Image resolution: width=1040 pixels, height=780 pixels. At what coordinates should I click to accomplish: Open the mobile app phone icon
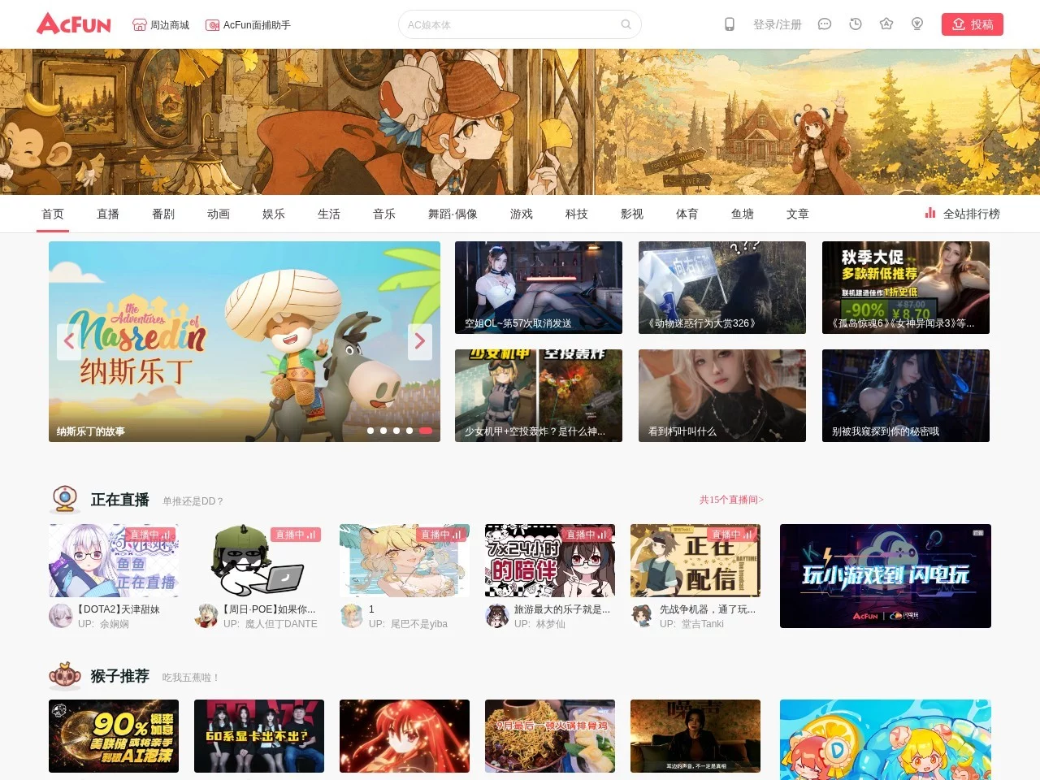pos(730,24)
